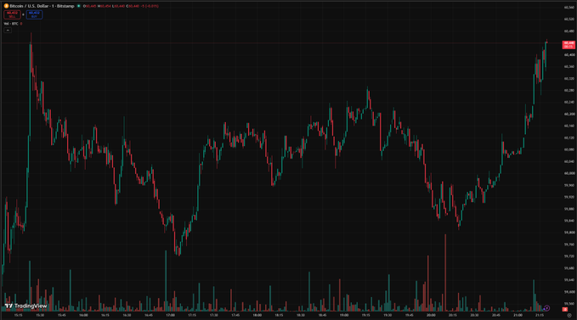The image size is (577, 320).
Task: Click the Close value in OHLC legend
Action: 133,6
